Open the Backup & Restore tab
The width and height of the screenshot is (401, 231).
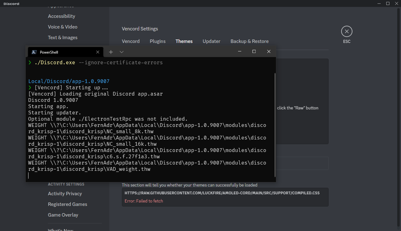[x=249, y=41]
